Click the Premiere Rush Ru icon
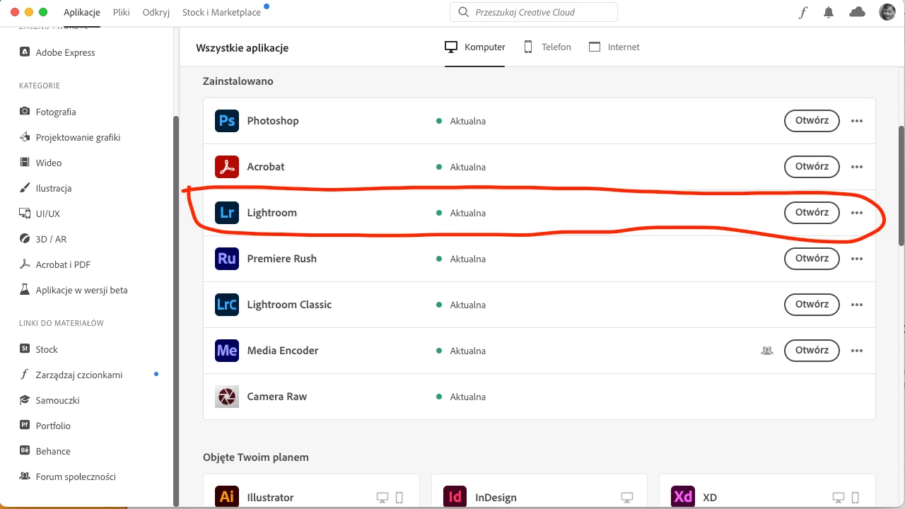This screenshot has width=905, height=509. click(x=227, y=259)
